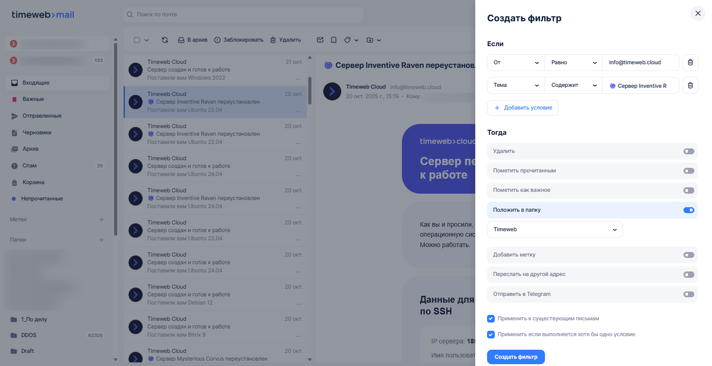Expand the 'Содержит' operator dropdown
The height and width of the screenshot is (366, 712).
point(573,85)
